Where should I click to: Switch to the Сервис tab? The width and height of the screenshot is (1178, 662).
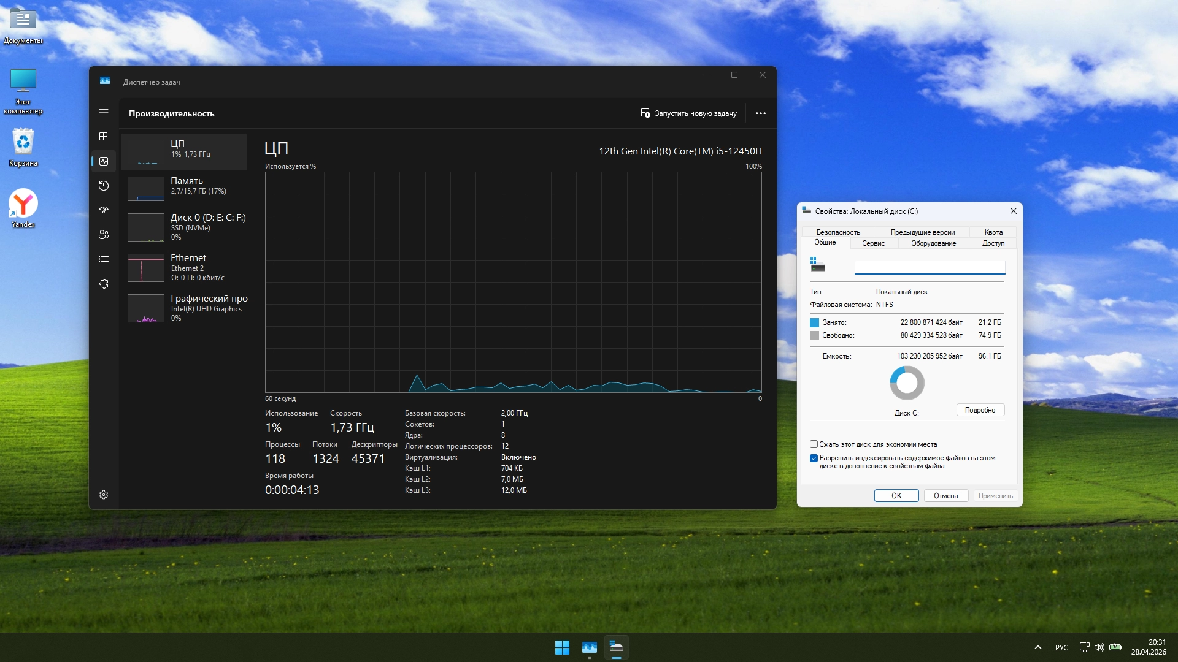pos(873,243)
